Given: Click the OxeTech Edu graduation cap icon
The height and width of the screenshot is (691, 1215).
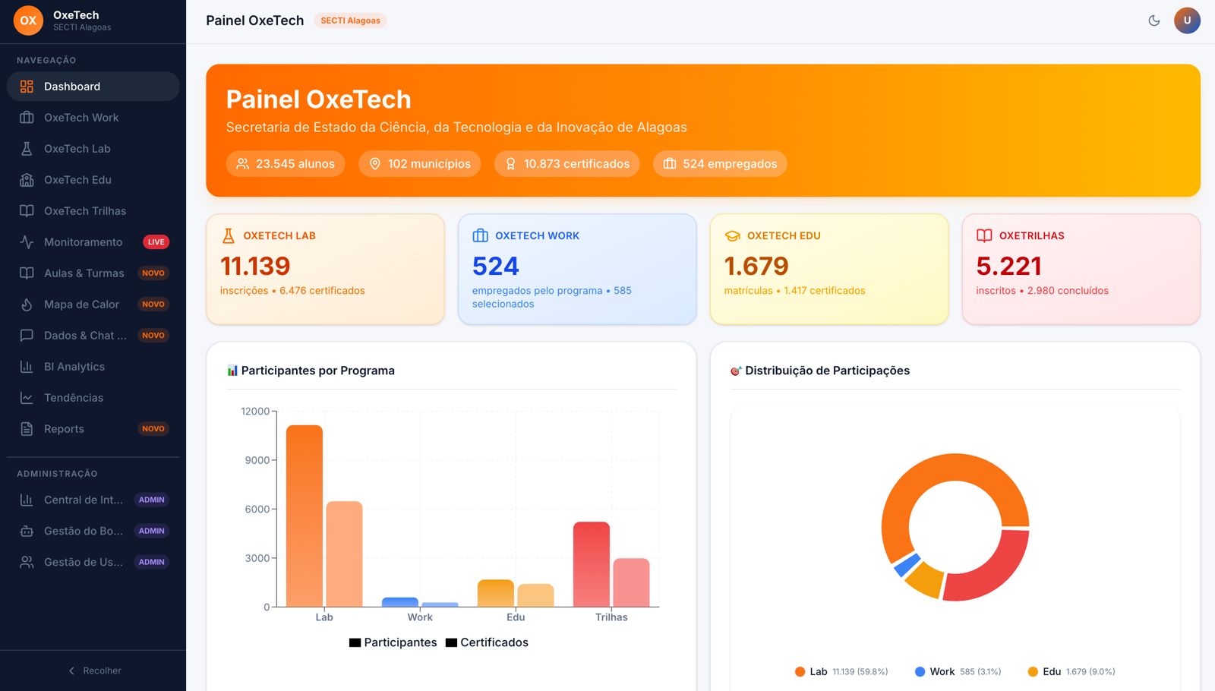Looking at the screenshot, I should click(25, 180).
